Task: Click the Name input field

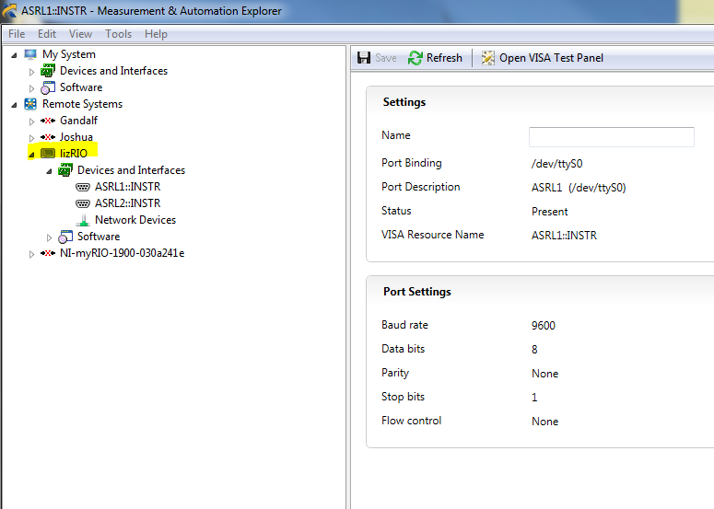Action: [x=611, y=137]
